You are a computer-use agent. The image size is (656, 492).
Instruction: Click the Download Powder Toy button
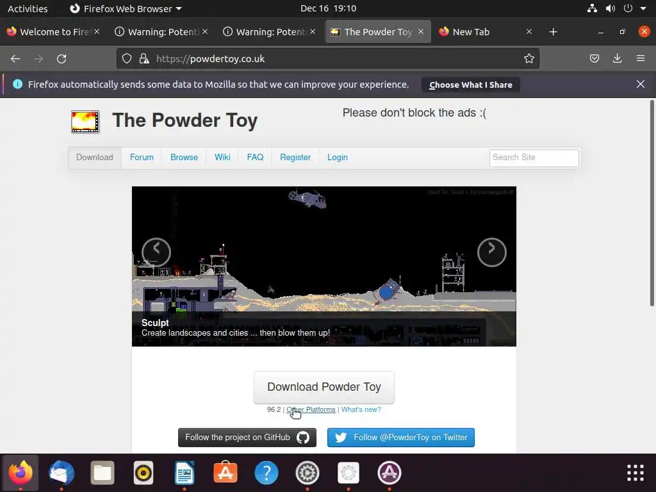[x=324, y=387]
